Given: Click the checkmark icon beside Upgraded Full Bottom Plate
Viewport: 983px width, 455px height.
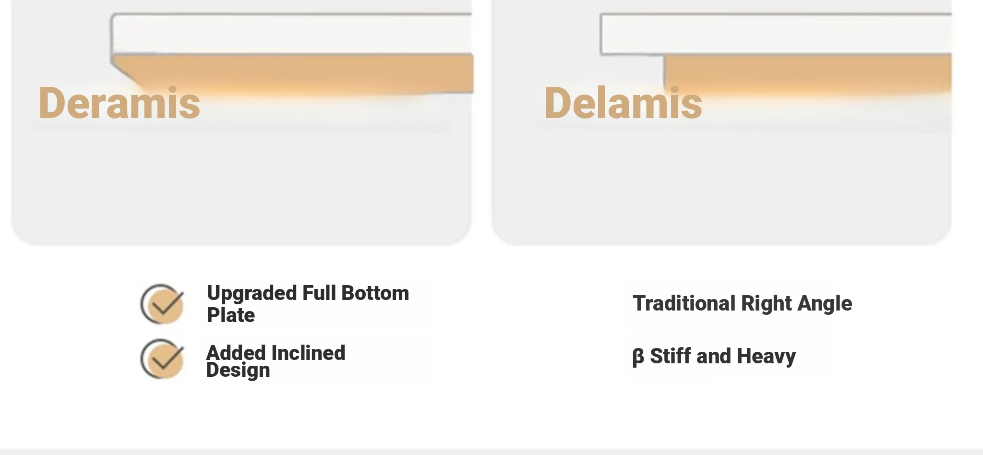Looking at the screenshot, I should (162, 304).
